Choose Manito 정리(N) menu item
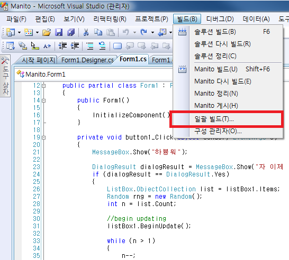289x260 pixels. pyautogui.click(x=228, y=94)
